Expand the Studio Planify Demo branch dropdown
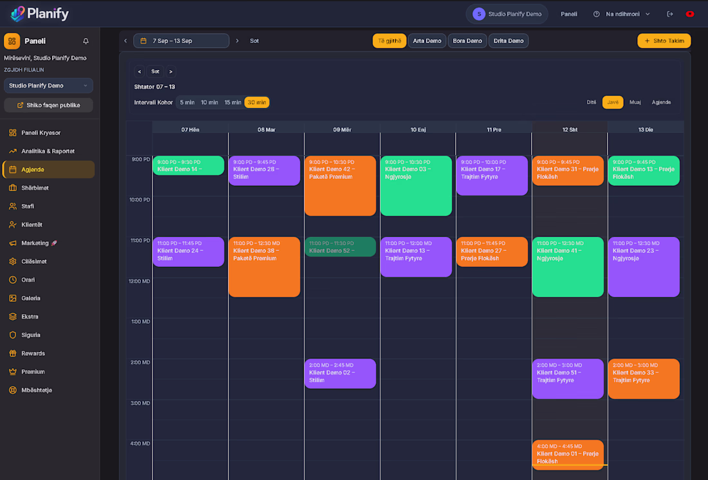 click(48, 86)
